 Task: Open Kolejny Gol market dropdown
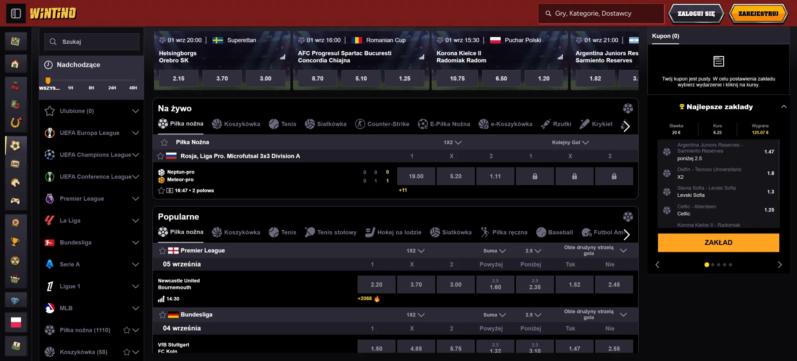[x=570, y=142]
